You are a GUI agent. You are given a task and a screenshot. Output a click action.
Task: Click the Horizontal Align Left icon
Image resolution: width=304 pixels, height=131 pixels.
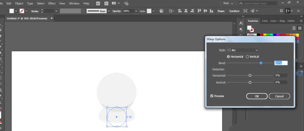coord(180,11)
